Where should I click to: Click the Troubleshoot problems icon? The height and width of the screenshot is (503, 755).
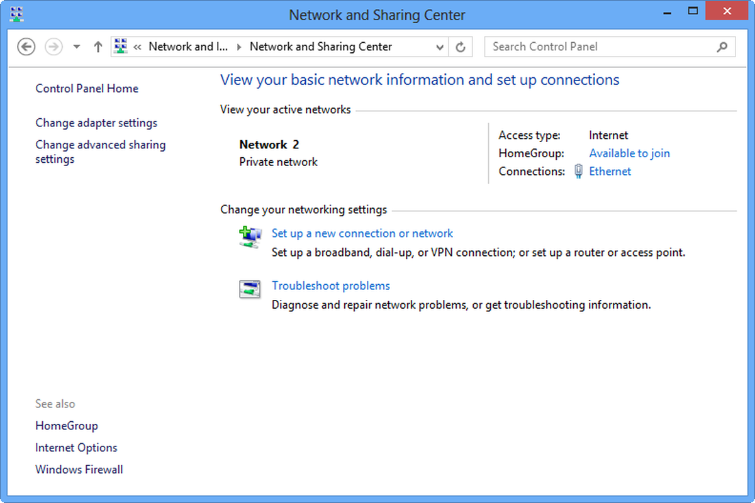(x=250, y=289)
